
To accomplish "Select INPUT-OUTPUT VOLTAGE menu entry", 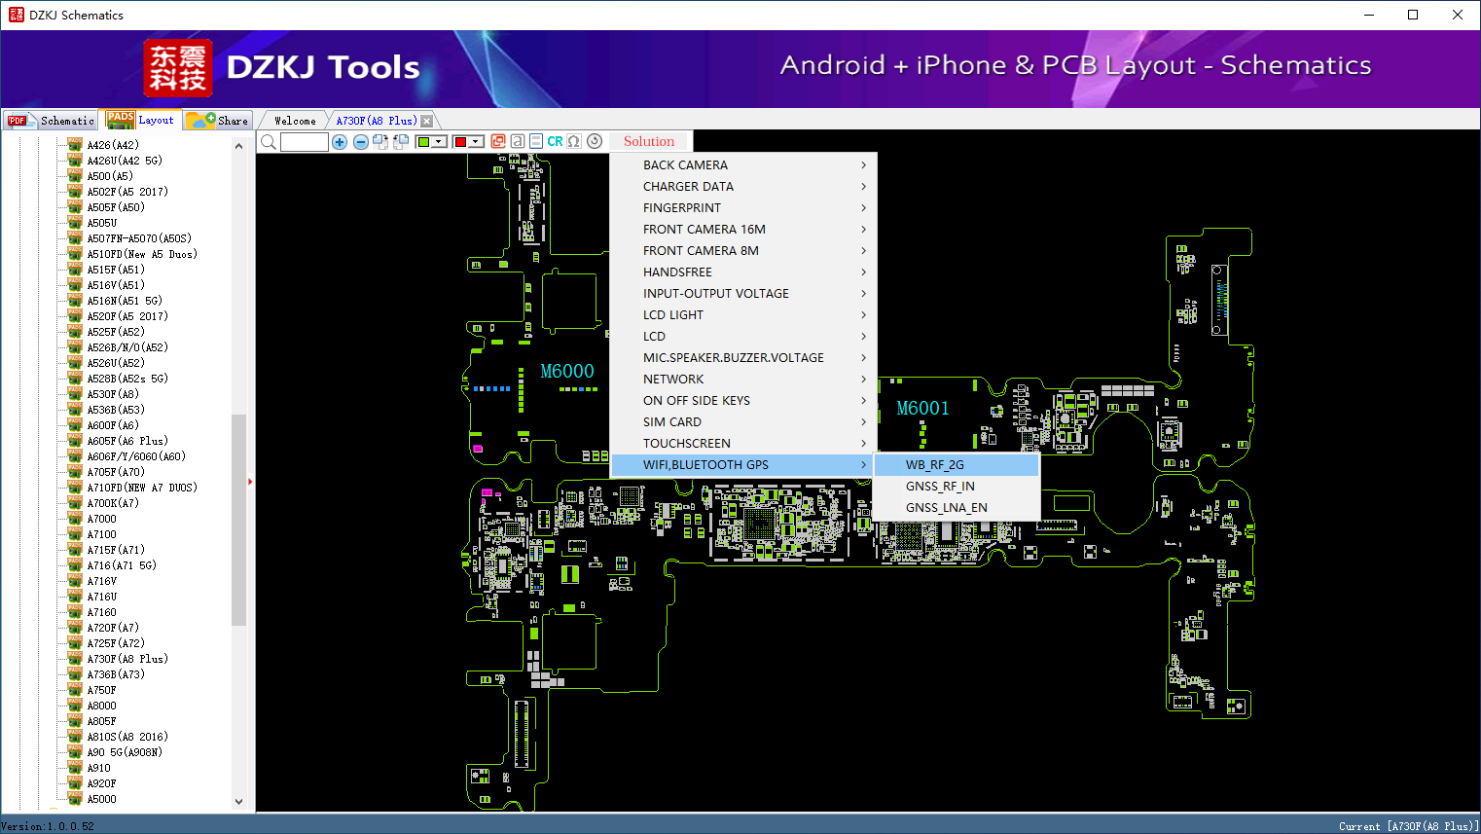I will click(743, 294).
